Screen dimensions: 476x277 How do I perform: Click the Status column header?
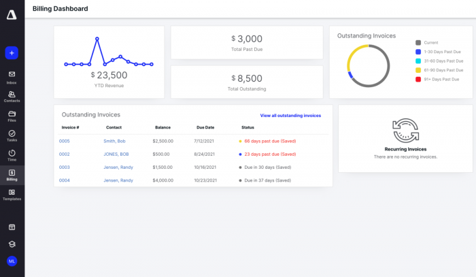pyautogui.click(x=248, y=127)
